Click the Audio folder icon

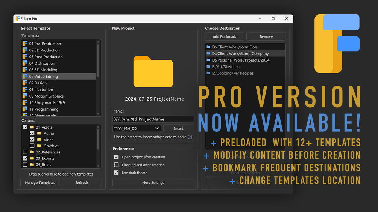click(39, 134)
